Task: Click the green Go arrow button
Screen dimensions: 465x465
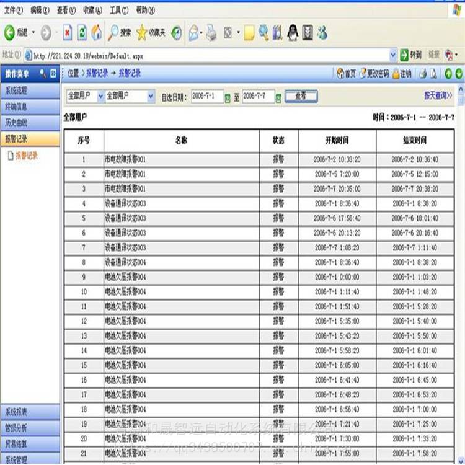Action: pos(404,55)
